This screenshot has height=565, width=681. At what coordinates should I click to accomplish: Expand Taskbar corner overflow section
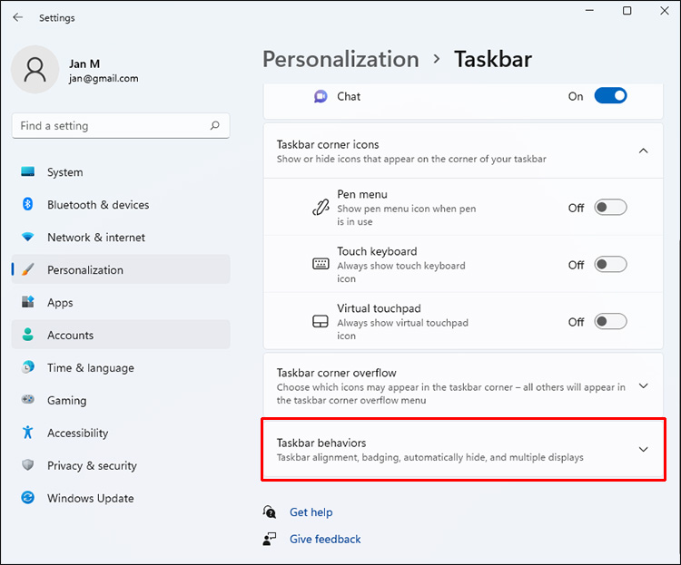644,386
